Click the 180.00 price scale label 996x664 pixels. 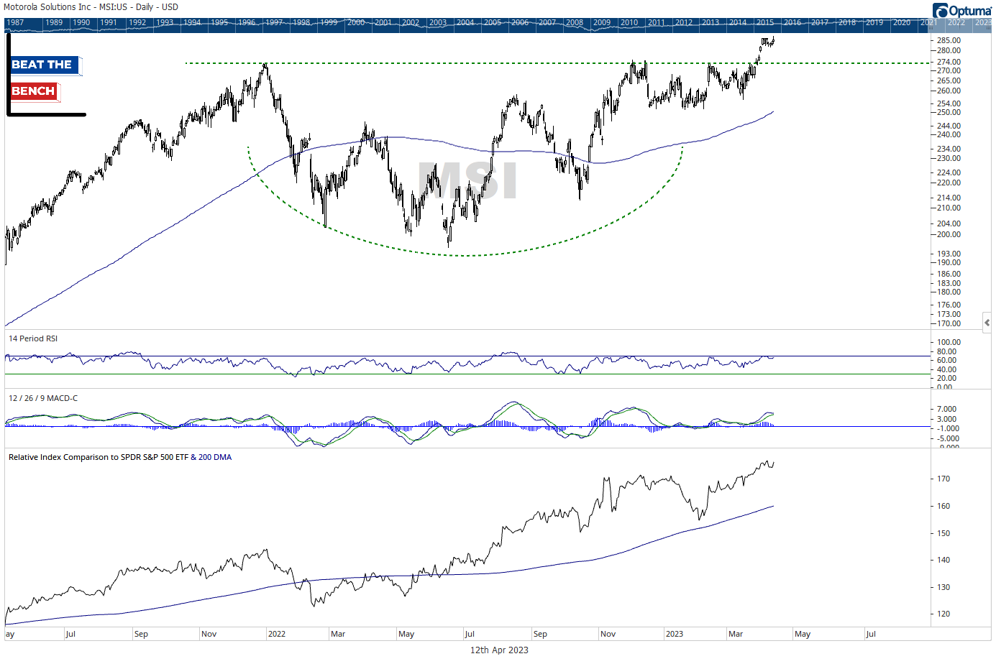(949, 292)
